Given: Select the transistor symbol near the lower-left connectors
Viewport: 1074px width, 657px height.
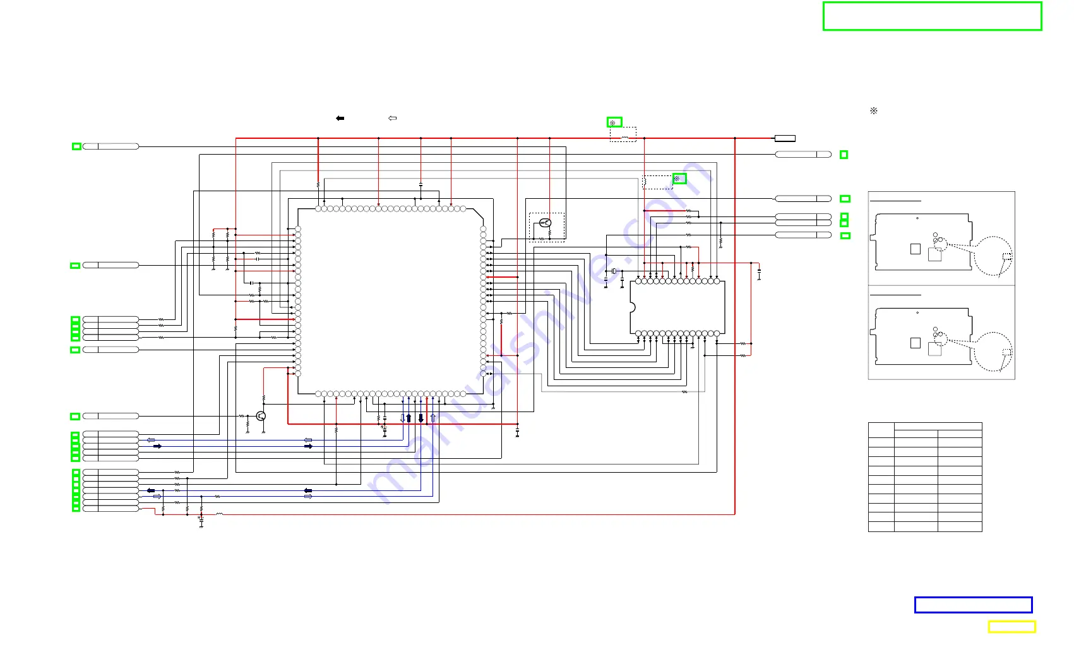Looking at the screenshot, I should pos(261,416).
